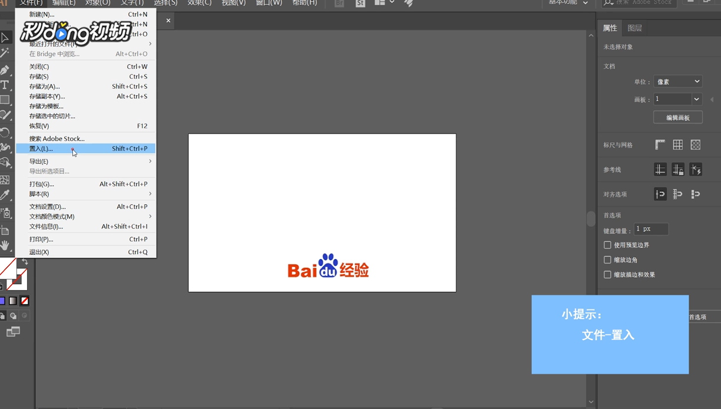Choose 搜索 Adobe Stock... menu entry
Screen dimensions: 721x409
[x=85, y=138]
